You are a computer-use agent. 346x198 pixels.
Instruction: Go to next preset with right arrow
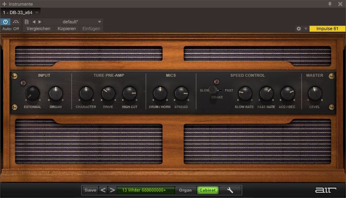[x=40, y=22]
